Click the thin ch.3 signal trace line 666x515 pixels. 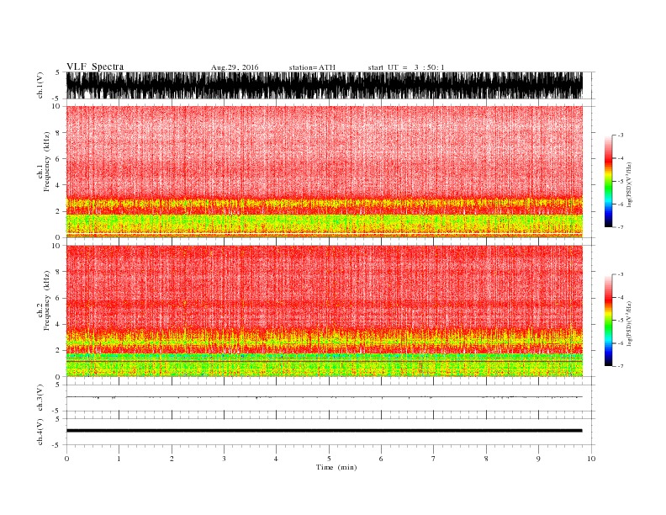(324, 397)
